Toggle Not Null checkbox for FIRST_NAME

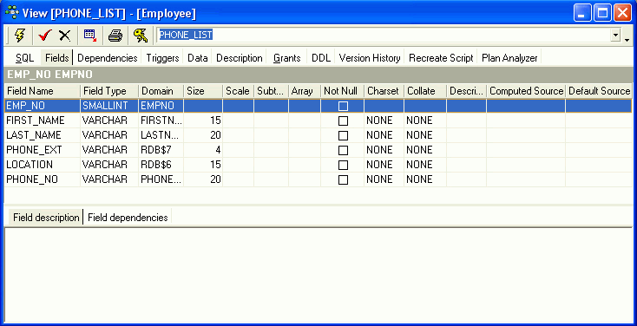click(x=344, y=121)
